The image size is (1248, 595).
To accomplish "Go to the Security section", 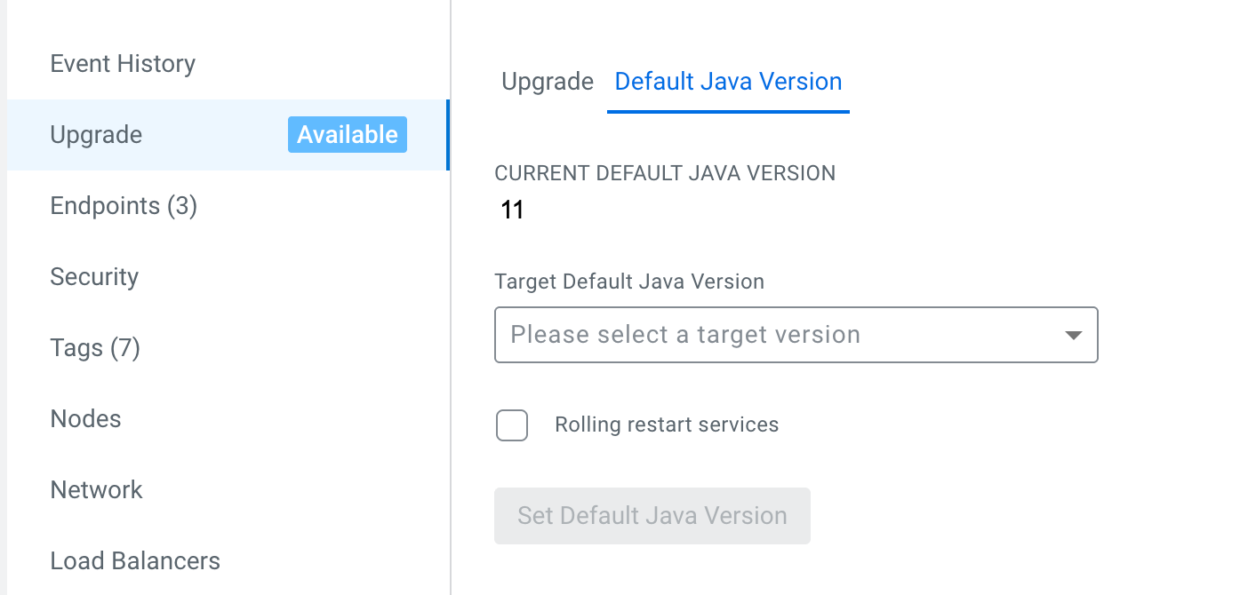I will coord(94,277).
